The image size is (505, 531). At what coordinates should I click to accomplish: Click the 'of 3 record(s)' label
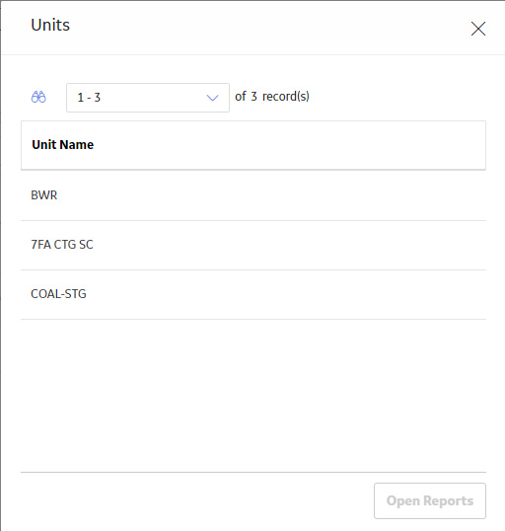pos(272,97)
